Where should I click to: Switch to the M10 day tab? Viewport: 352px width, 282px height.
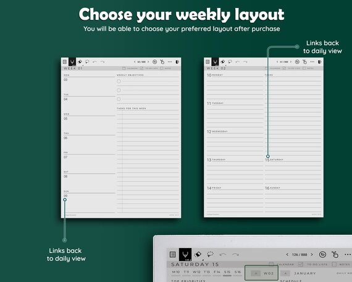pos(176,272)
